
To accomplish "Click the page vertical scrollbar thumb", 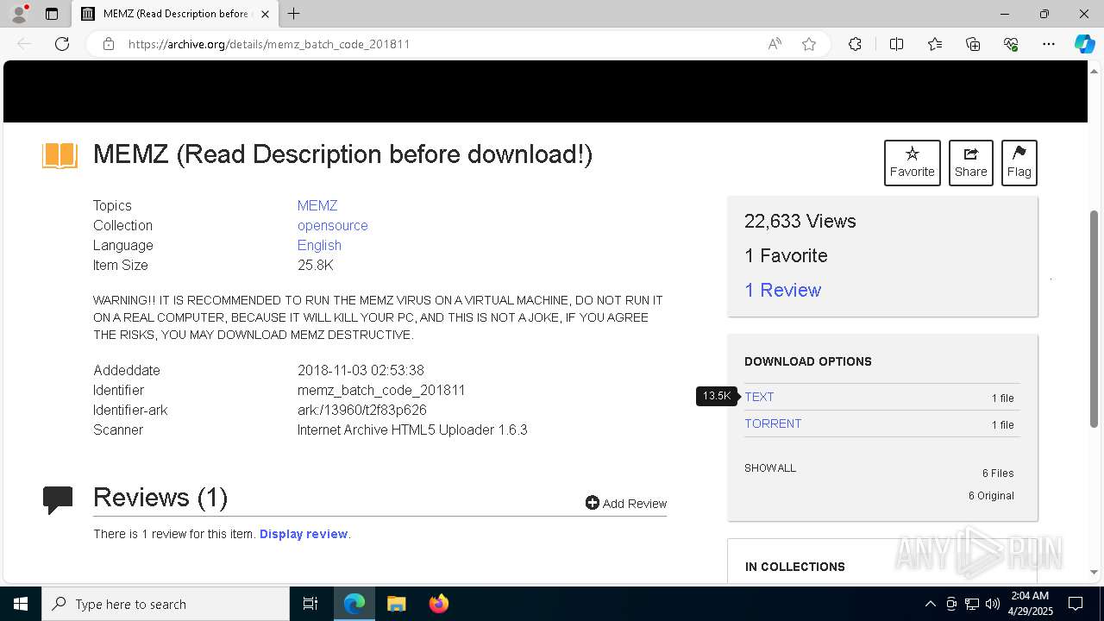I will 1095,317.
